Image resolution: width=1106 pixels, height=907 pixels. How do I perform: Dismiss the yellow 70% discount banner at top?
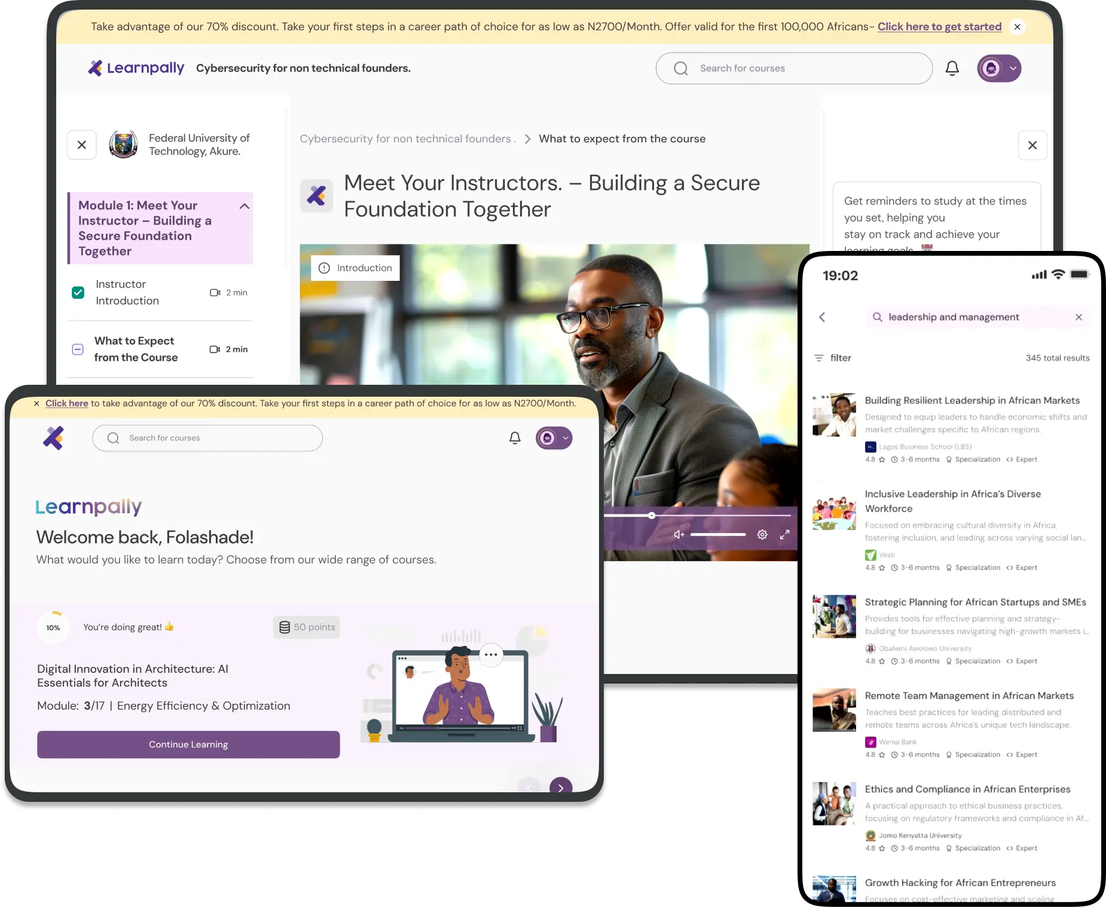1017,27
